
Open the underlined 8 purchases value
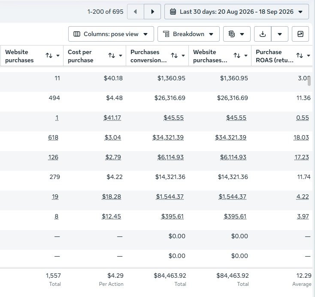click(x=57, y=216)
